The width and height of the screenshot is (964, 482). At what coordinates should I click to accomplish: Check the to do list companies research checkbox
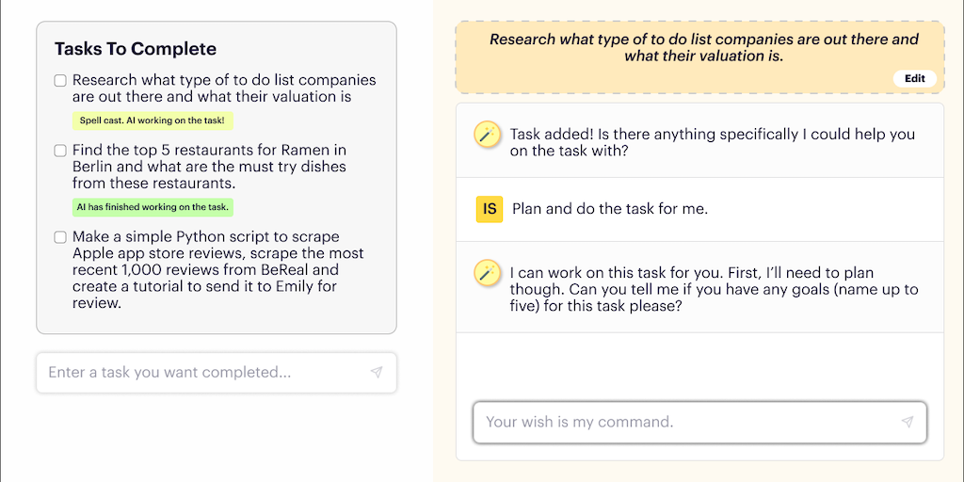60,81
